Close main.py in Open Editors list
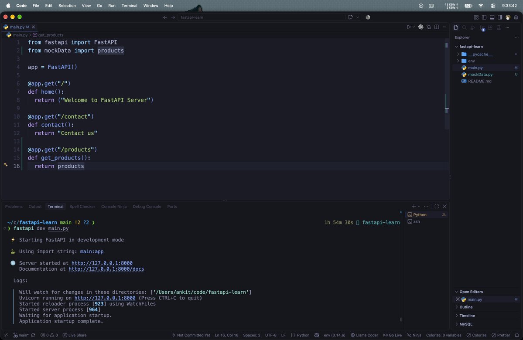The width and height of the screenshot is (523, 340). (x=458, y=299)
